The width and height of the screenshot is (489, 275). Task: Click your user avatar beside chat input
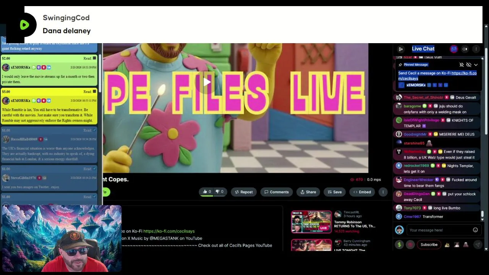coord(399,230)
